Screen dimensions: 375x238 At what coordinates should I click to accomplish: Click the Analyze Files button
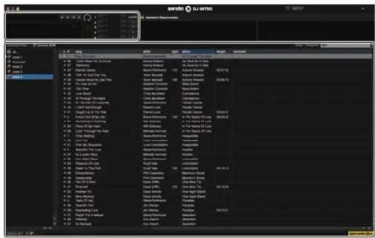pyautogui.click(x=17, y=45)
